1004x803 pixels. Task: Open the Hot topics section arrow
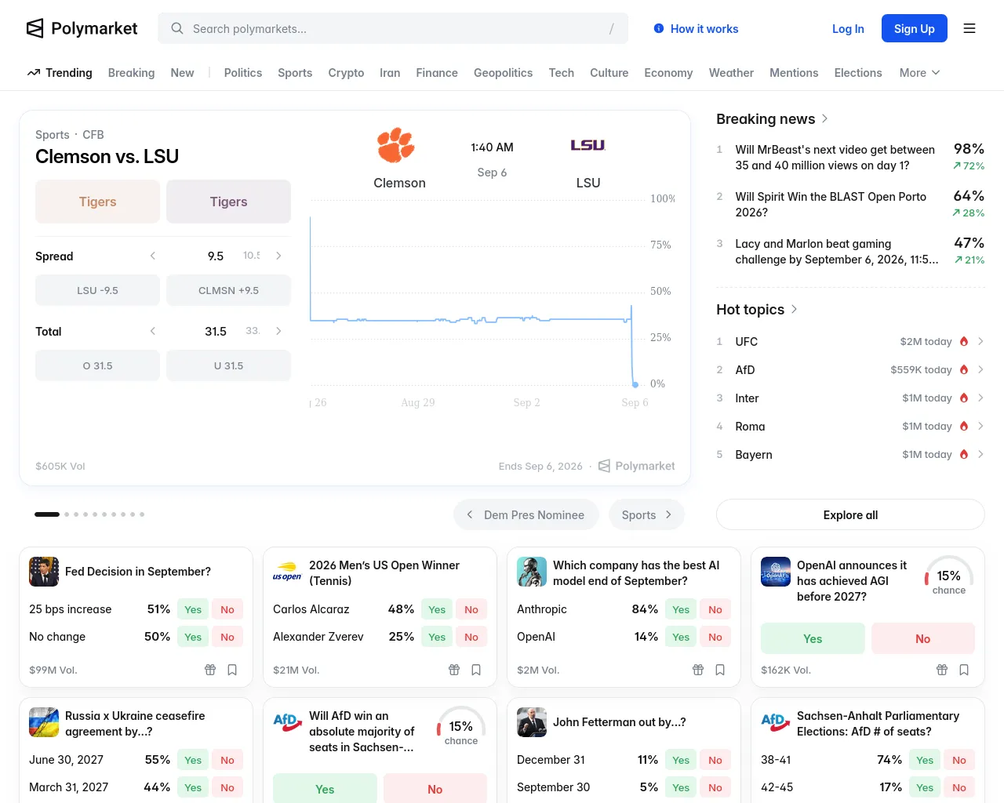(794, 309)
